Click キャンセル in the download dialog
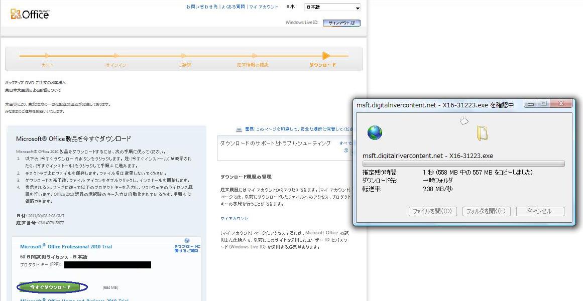 click(x=540, y=211)
